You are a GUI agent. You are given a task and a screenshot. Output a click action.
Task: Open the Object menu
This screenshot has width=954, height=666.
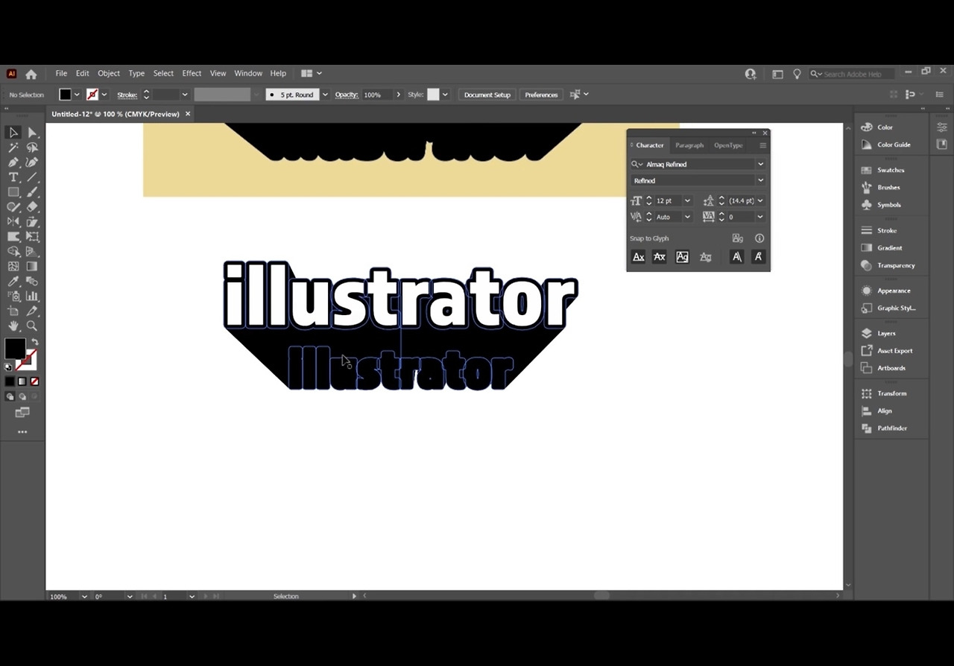click(x=109, y=74)
